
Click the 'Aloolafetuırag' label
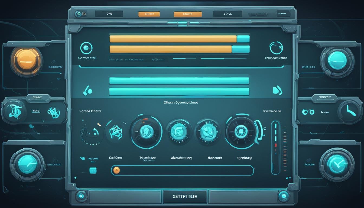tap(181, 158)
